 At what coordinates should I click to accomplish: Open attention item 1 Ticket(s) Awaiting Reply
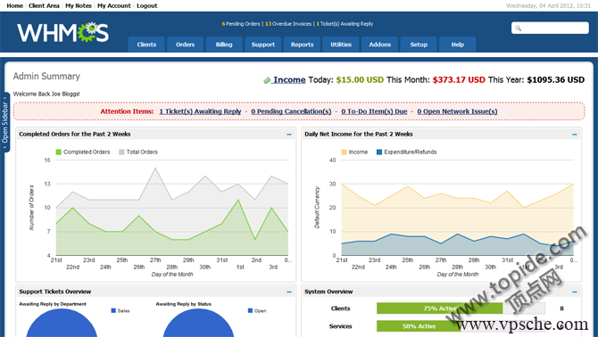click(200, 111)
